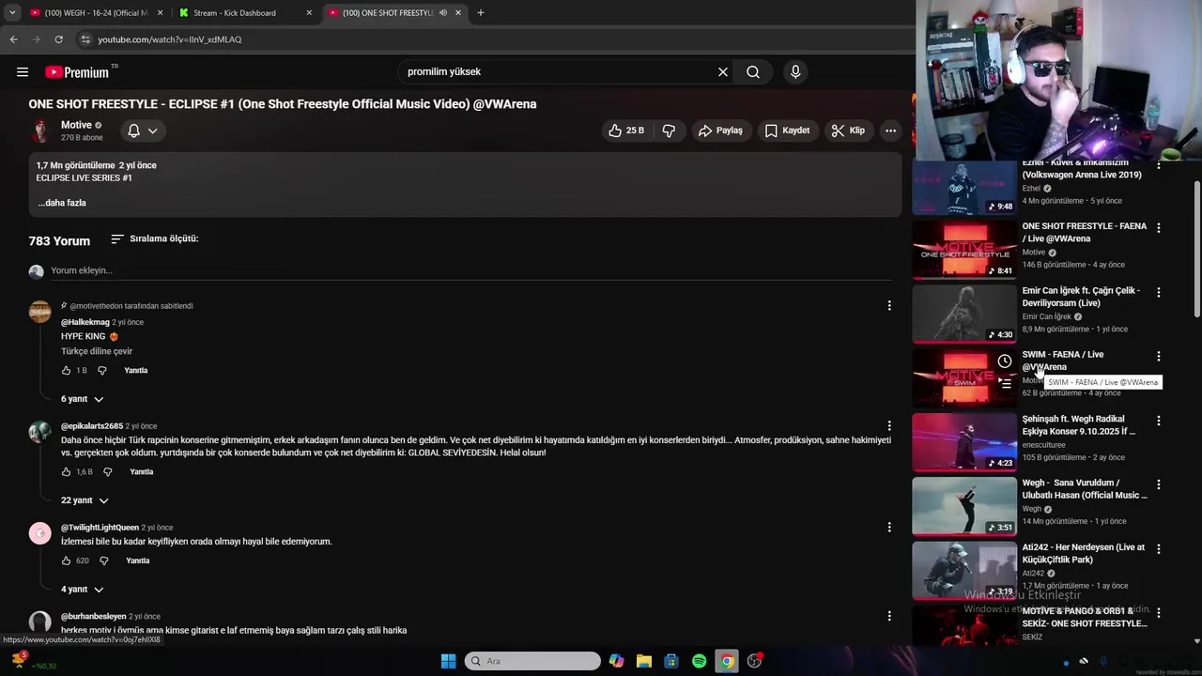
Task: Add SWIM - FAENA to queue
Action: (x=1005, y=383)
